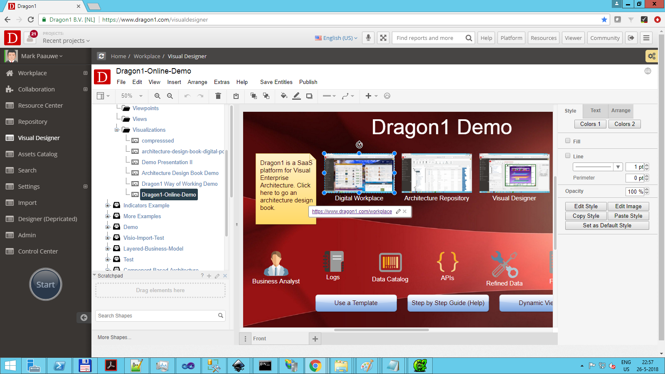Collapse the Visualizations tree folder

click(117, 130)
